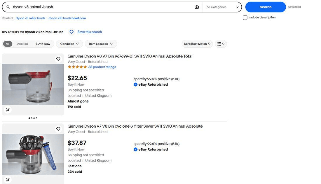Add Dyson V8 V7 Bin 967699-01 to watchlist
321x184 pixels.
(58, 59)
